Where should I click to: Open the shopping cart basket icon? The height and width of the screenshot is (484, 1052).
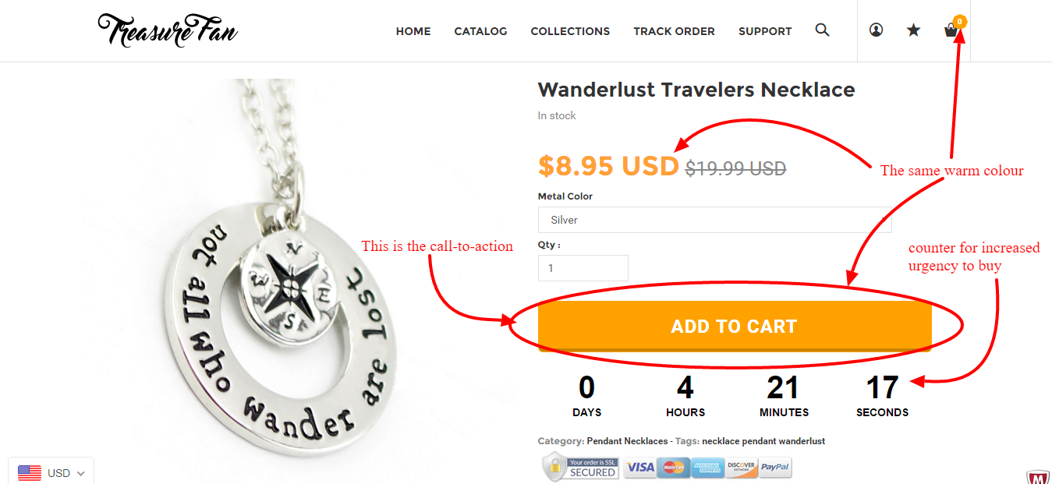point(951,31)
